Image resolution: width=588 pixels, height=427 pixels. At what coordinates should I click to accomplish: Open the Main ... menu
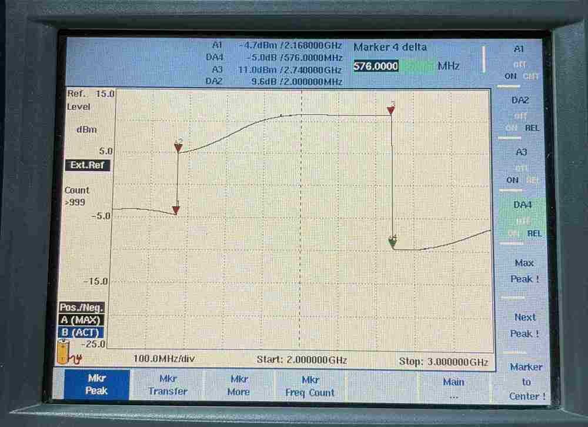[x=453, y=388]
